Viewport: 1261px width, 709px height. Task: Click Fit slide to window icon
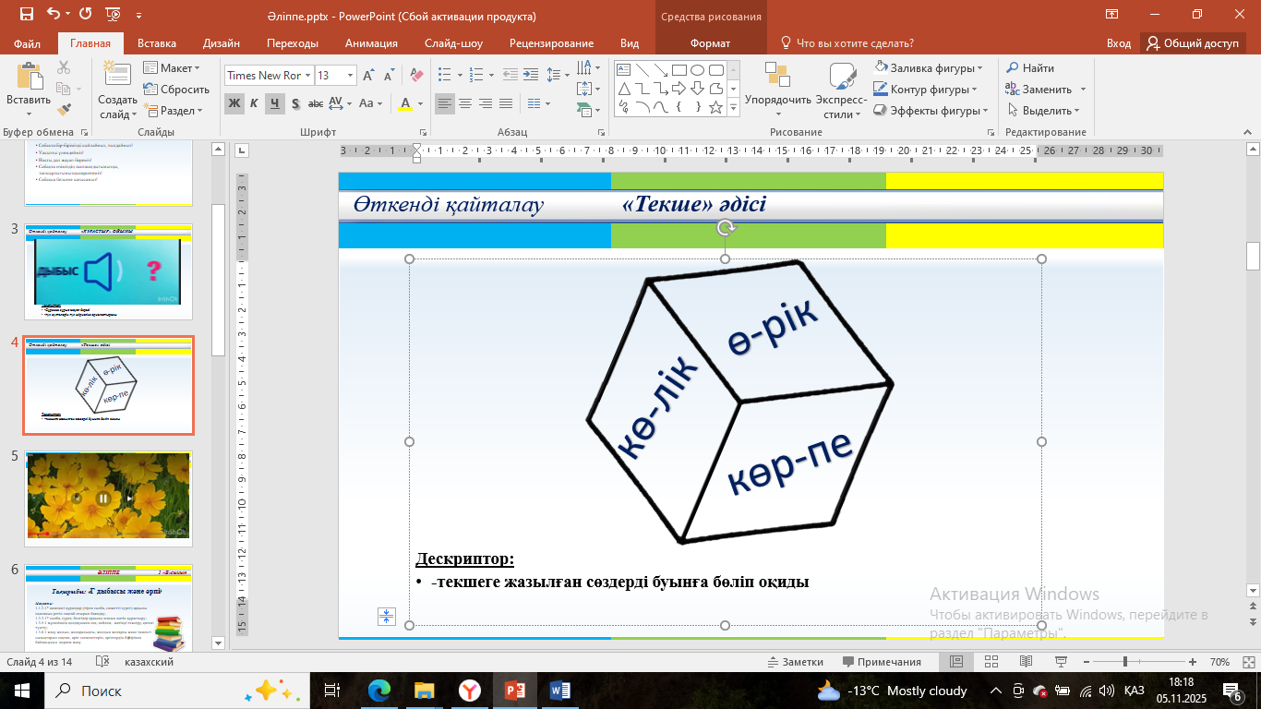tap(1246, 662)
